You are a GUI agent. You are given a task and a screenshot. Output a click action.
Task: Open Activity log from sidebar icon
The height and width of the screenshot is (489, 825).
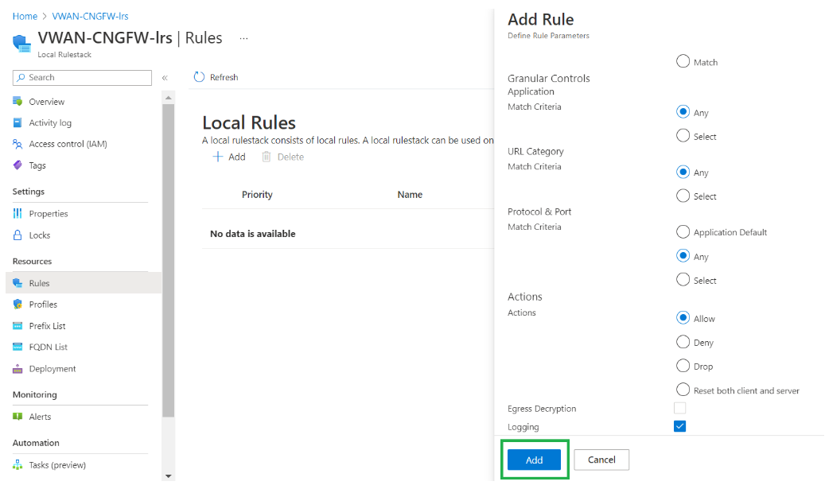tap(18, 123)
